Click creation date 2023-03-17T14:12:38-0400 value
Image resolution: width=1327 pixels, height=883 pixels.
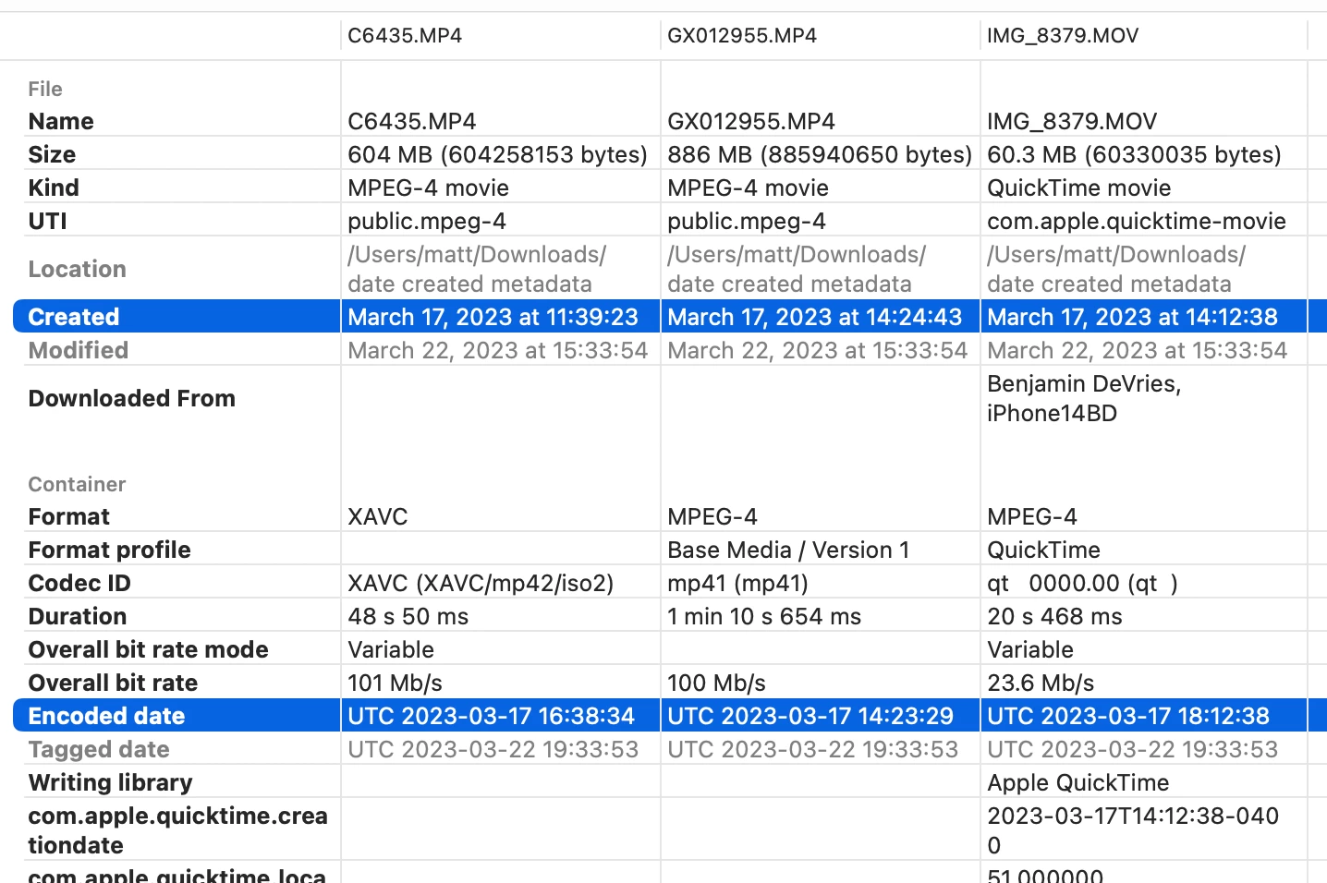pos(1133,830)
